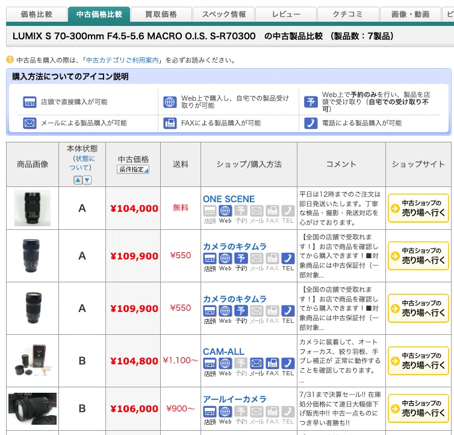Click the FAX-purchase legend icon
Viewport: 454px width, 435px height.
click(170, 123)
